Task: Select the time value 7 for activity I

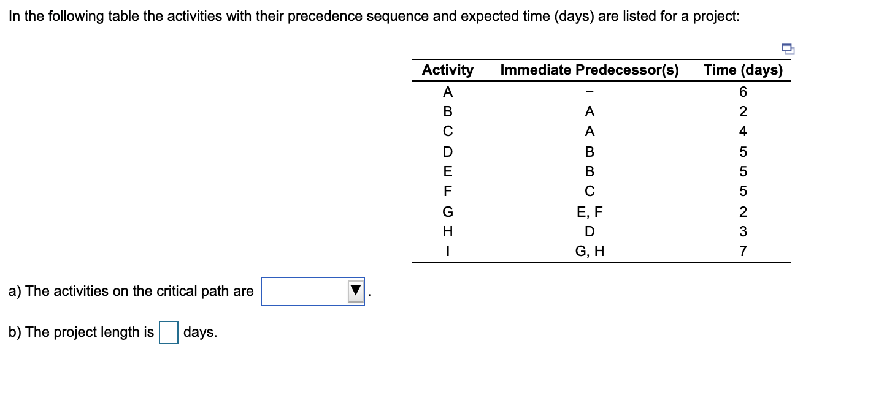Action: pyautogui.click(x=743, y=251)
